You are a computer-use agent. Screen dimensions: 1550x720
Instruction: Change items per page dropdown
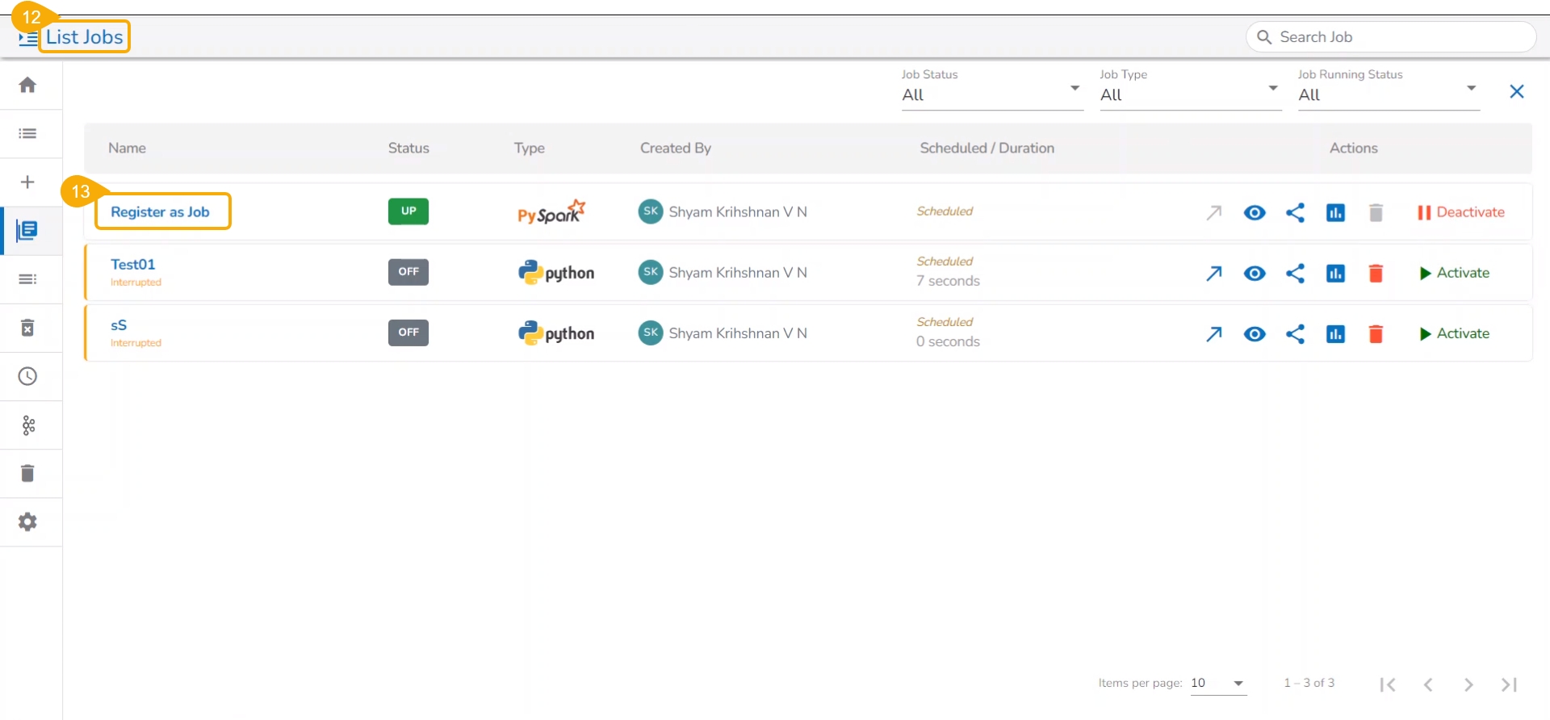(1217, 684)
